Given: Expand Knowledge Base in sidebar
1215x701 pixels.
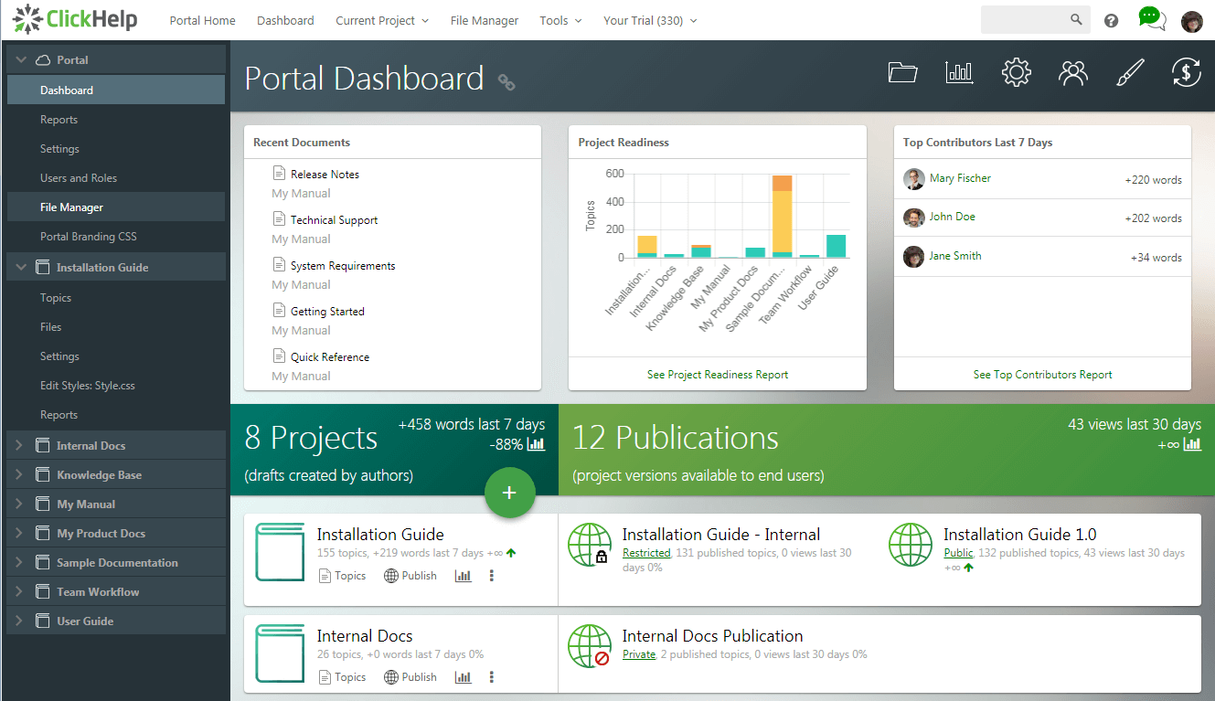Looking at the screenshot, I should click(19, 474).
